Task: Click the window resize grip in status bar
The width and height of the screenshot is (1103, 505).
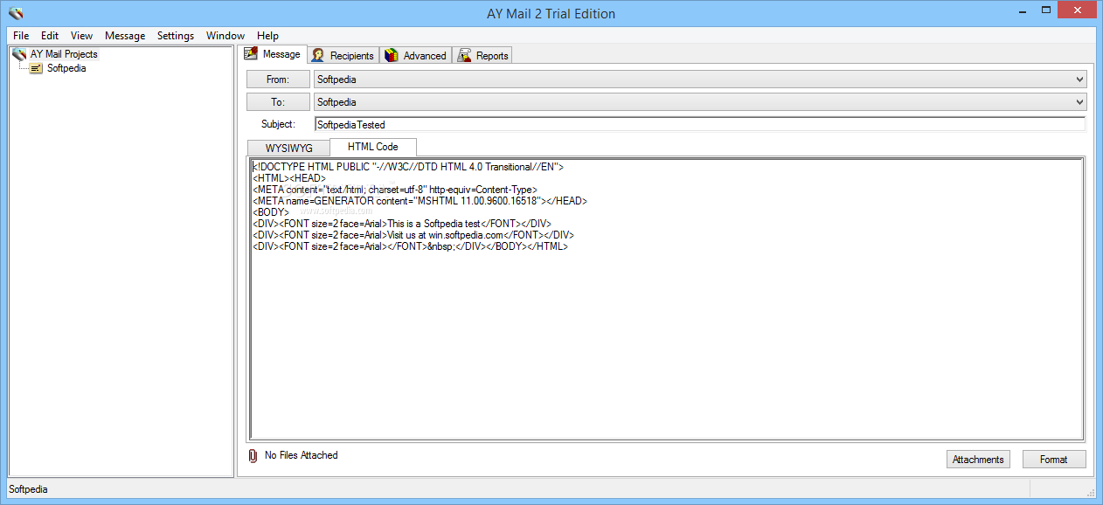Action: [x=1090, y=492]
